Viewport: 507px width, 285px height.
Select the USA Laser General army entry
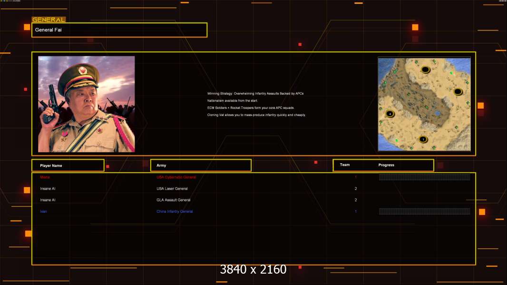172,189
